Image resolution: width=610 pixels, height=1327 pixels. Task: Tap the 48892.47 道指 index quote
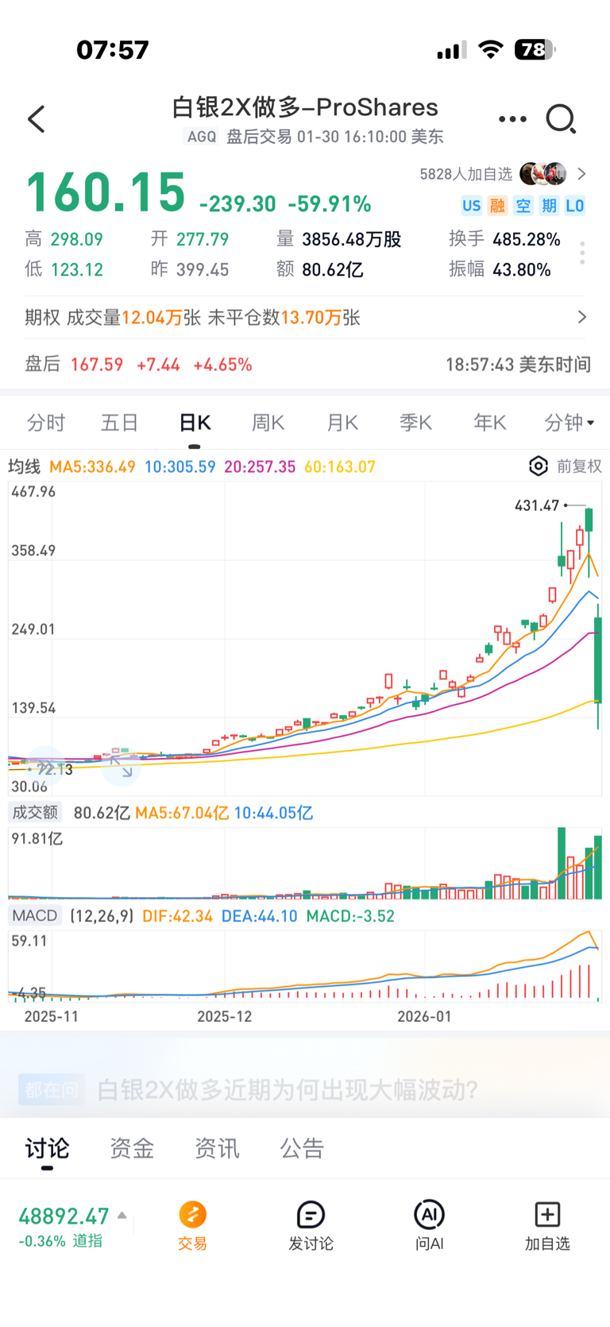coord(64,1217)
